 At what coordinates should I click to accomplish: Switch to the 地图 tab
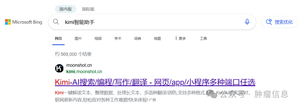coord(157,39)
